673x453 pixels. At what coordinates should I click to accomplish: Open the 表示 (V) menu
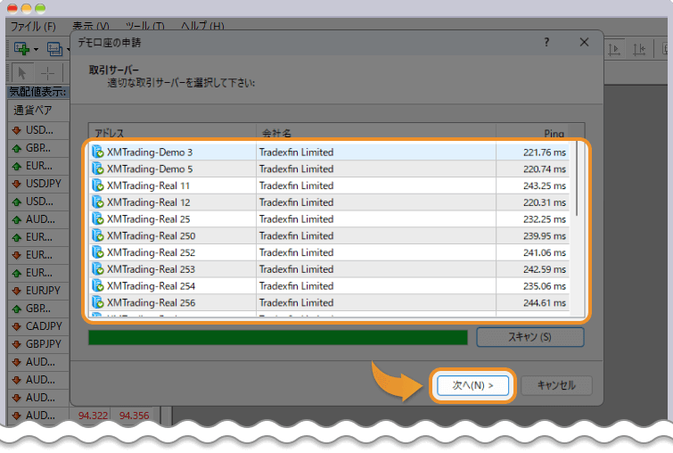91,26
